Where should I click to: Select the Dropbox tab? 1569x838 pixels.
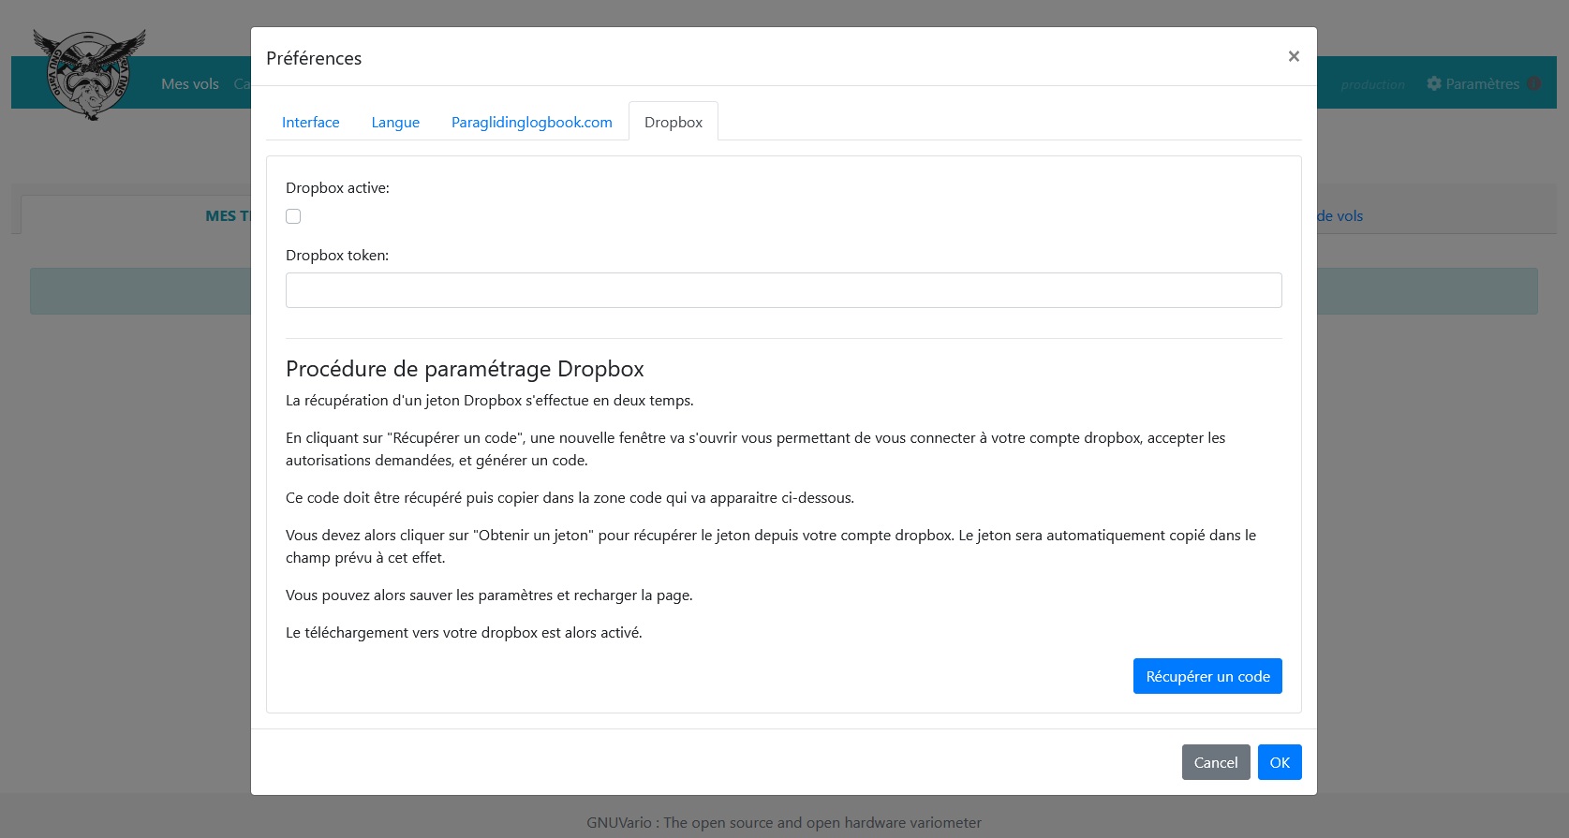tap(673, 122)
